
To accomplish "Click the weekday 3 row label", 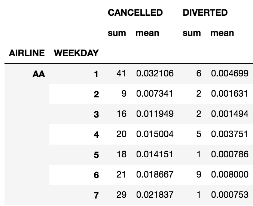I will tap(96, 114).
